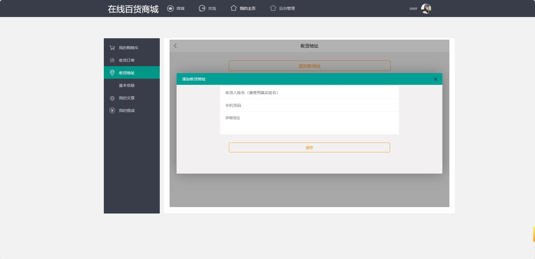Image resolution: width=535 pixels, height=259 pixels.
Task: Click the order document icon beside 收货订单
Action: coord(112,60)
